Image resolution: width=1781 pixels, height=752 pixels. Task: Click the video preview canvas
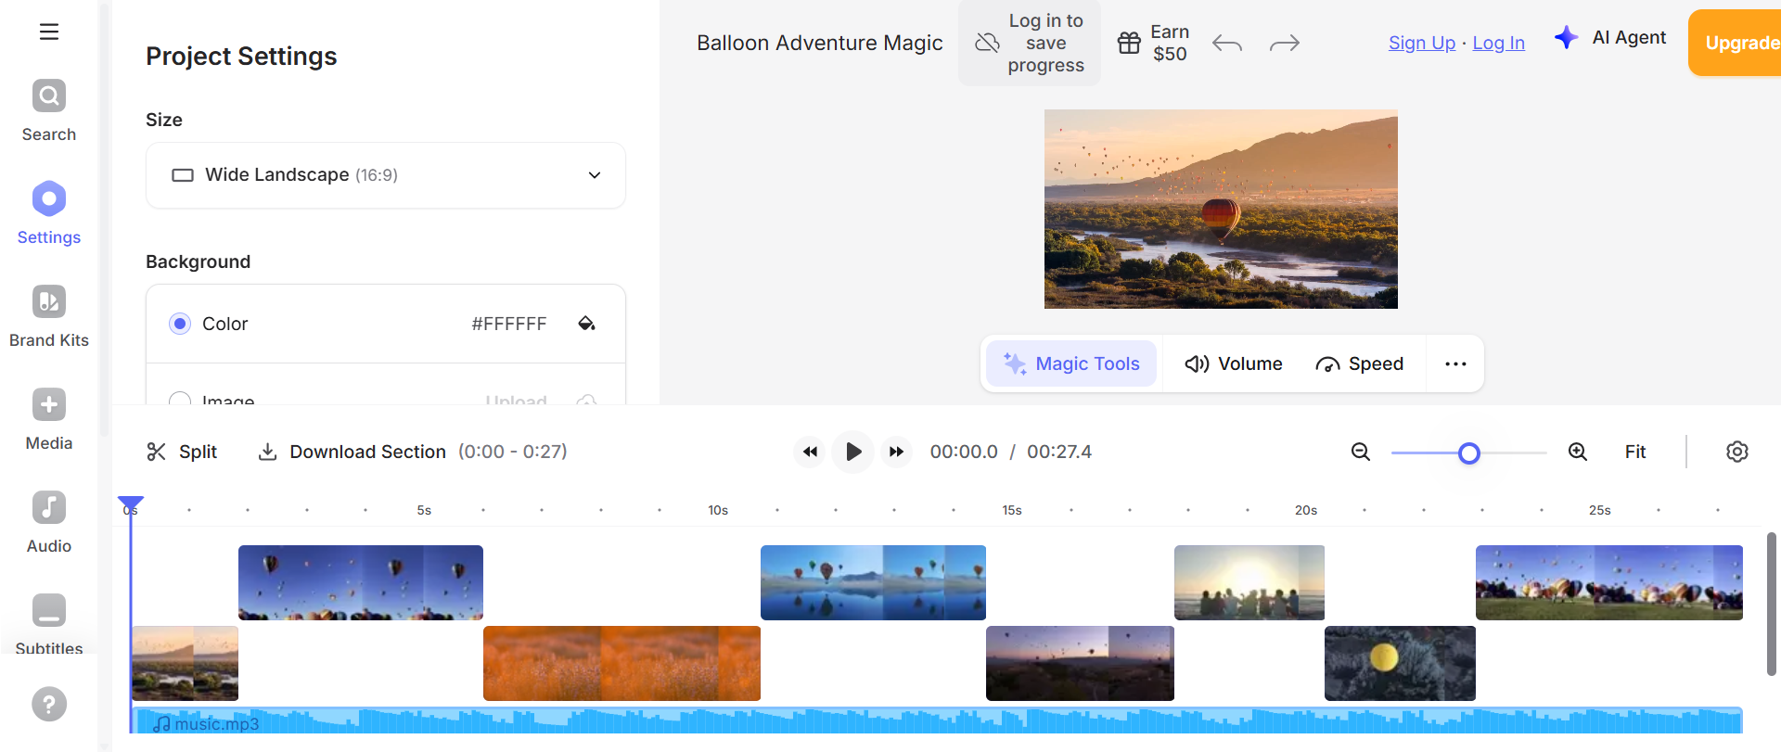point(1221,210)
